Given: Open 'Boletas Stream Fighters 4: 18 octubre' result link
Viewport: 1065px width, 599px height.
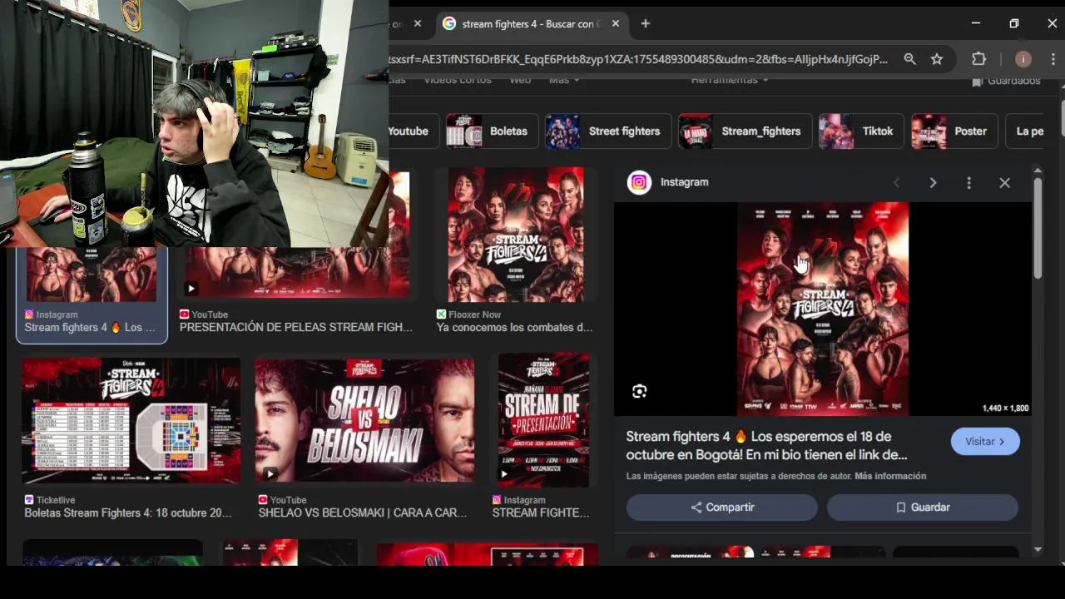Looking at the screenshot, I should point(128,513).
